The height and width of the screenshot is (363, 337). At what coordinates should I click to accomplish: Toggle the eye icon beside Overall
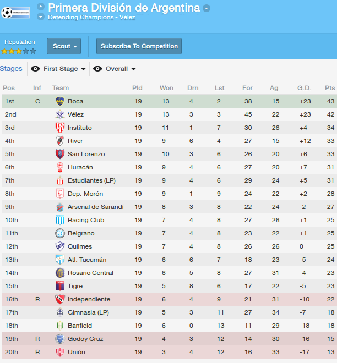[x=97, y=69]
